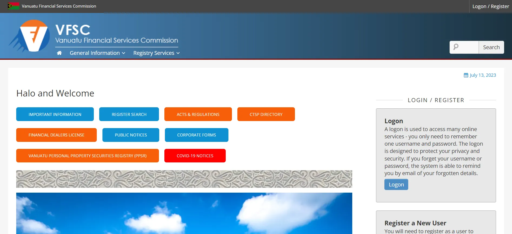Expand the Registry Services menu
Screen dimensions: 512x234
157,53
